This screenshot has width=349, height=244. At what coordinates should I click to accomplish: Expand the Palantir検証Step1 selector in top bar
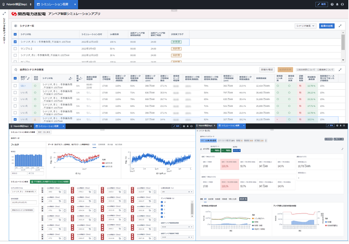point(17,4)
